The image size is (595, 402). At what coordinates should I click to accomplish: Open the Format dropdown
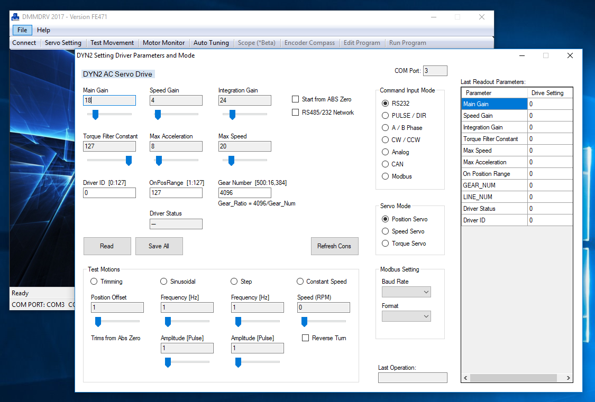click(406, 316)
